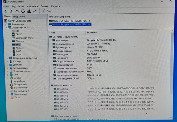Select the Чипсет tree entry
Viewport: 177px width, 122px height.
(x=20, y=48)
